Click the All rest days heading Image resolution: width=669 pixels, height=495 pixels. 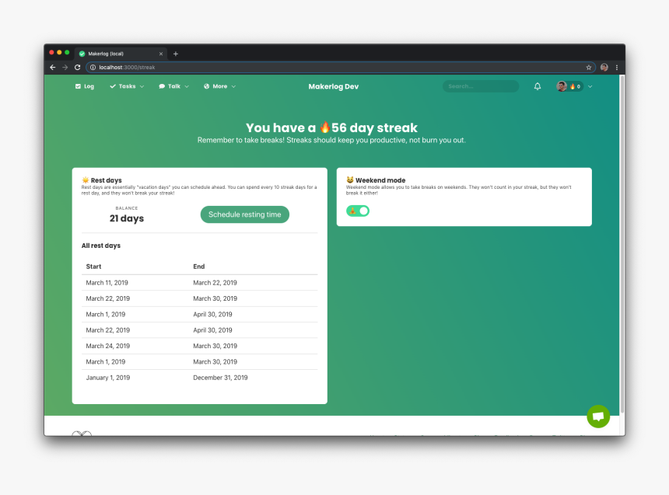click(x=100, y=246)
